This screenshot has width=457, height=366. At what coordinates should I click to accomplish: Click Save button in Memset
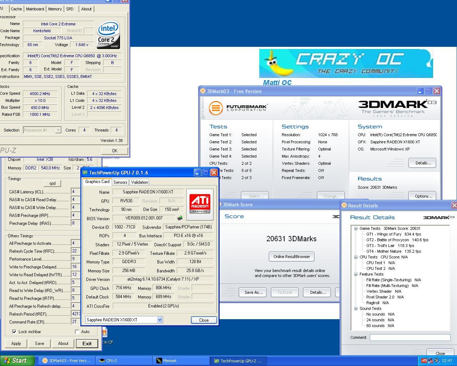click(x=40, y=343)
